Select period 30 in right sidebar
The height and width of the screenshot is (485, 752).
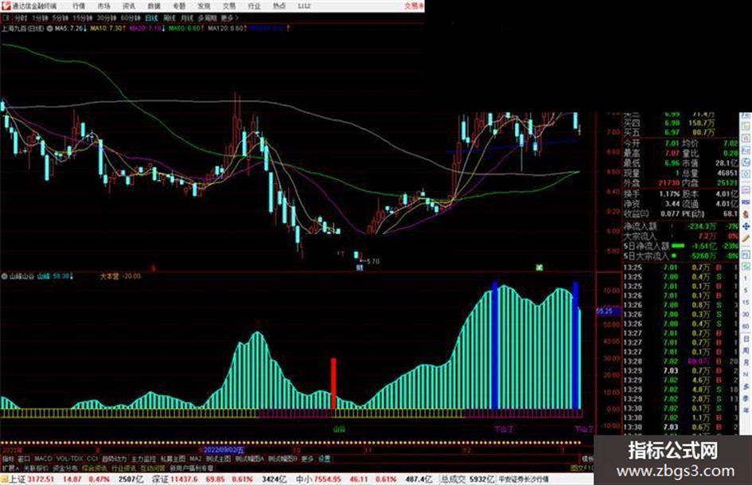coord(746,315)
